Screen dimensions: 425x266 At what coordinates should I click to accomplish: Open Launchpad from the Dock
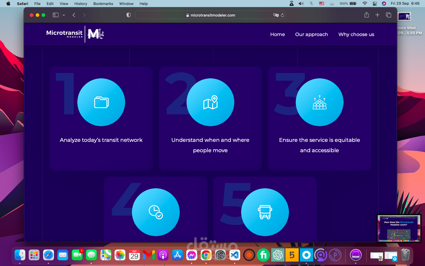34,255
